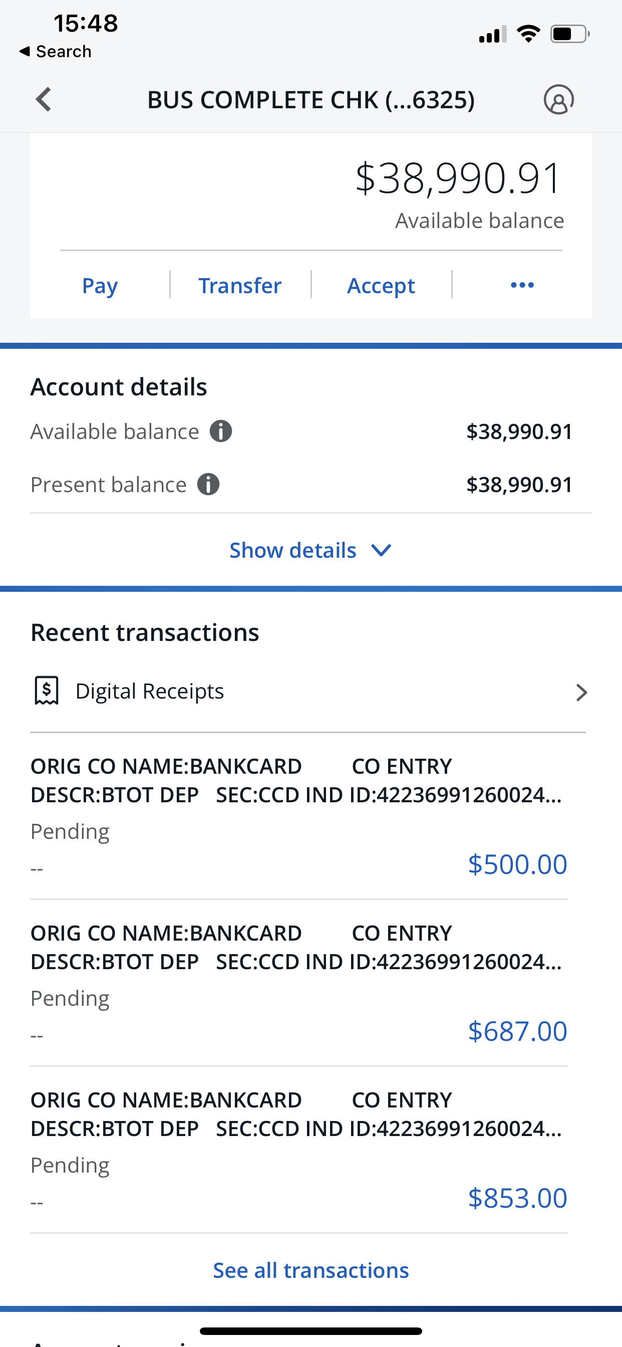This screenshot has width=622, height=1347.
Task: Tap the battery indicator in status bar
Action: 570,34
